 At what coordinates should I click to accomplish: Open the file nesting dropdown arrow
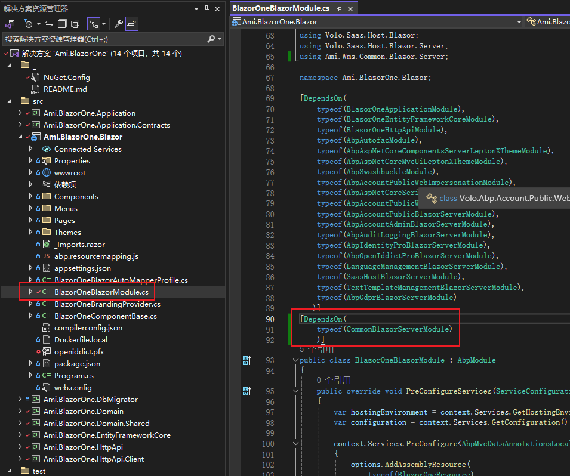click(x=104, y=24)
